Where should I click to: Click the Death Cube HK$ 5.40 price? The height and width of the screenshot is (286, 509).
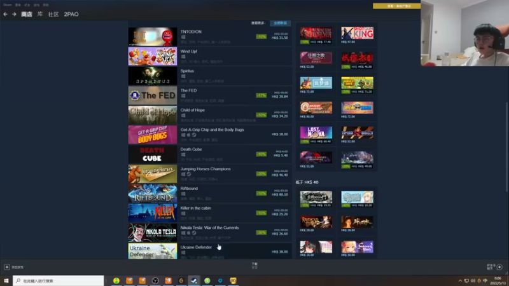(281, 156)
